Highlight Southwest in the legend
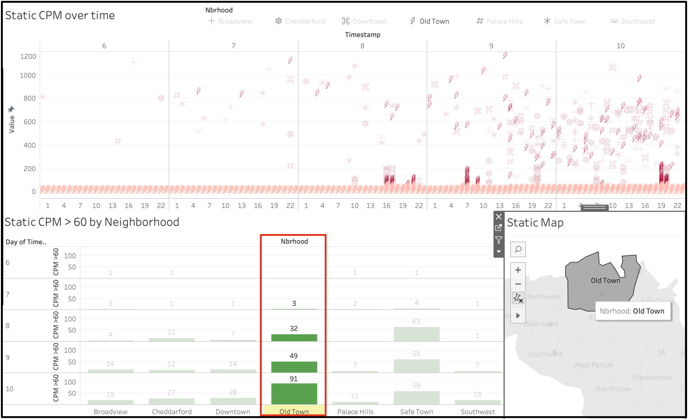Image resolution: width=688 pixels, height=419 pixels. coord(633,21)
